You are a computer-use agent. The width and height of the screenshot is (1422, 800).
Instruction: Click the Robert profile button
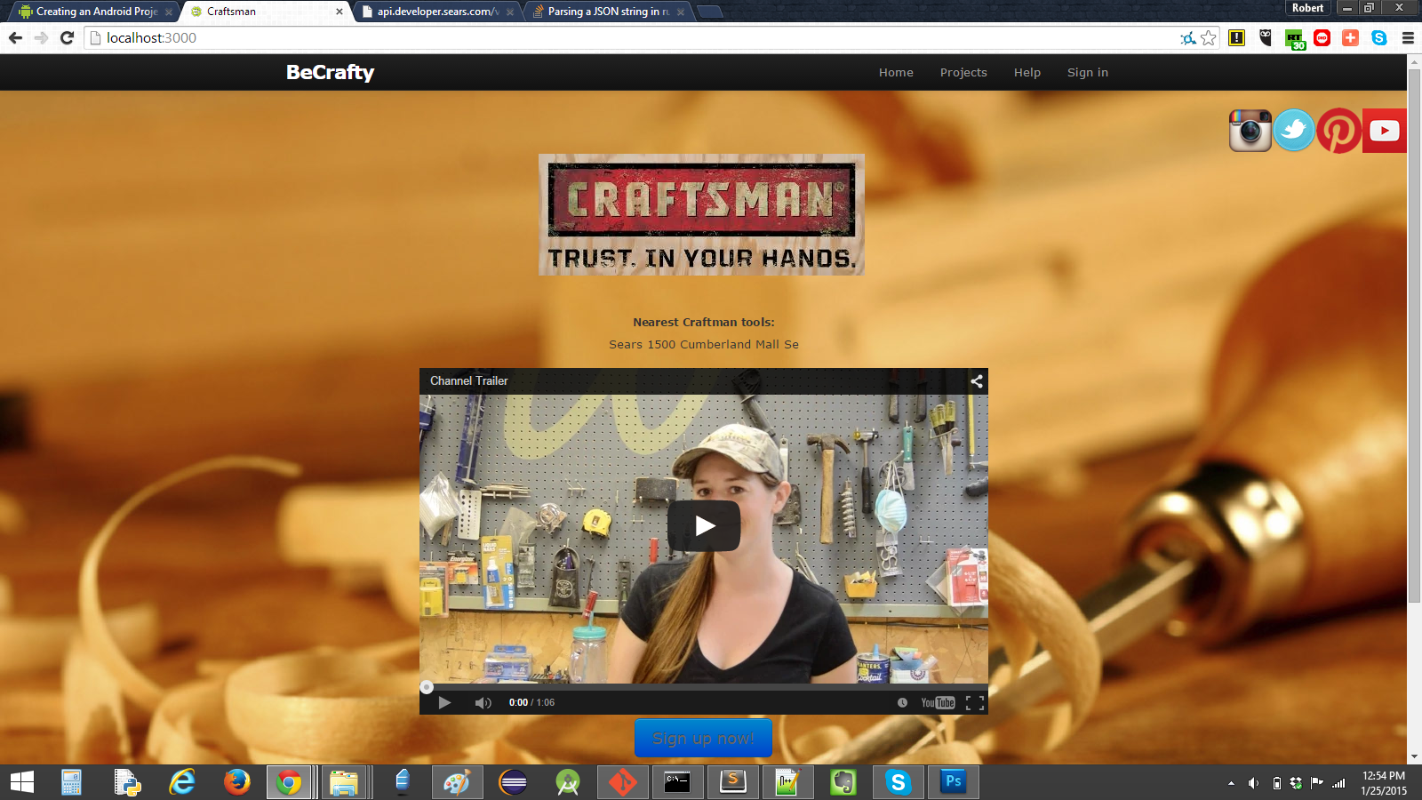click(x=1308, y=8)
